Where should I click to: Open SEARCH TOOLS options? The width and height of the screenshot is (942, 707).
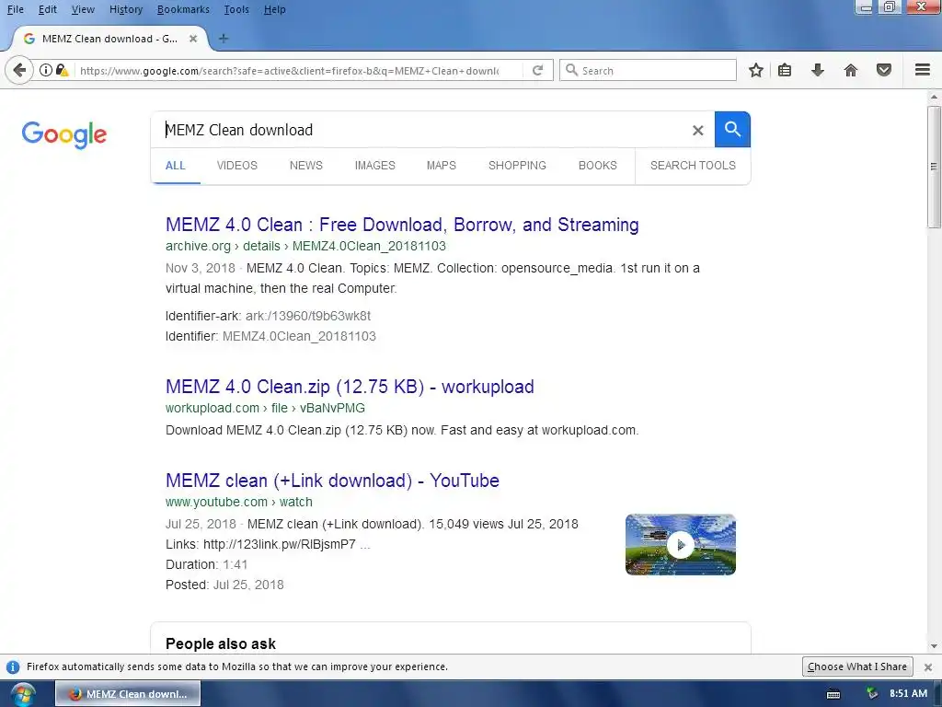pyautogui.click(x=693, y=166)
